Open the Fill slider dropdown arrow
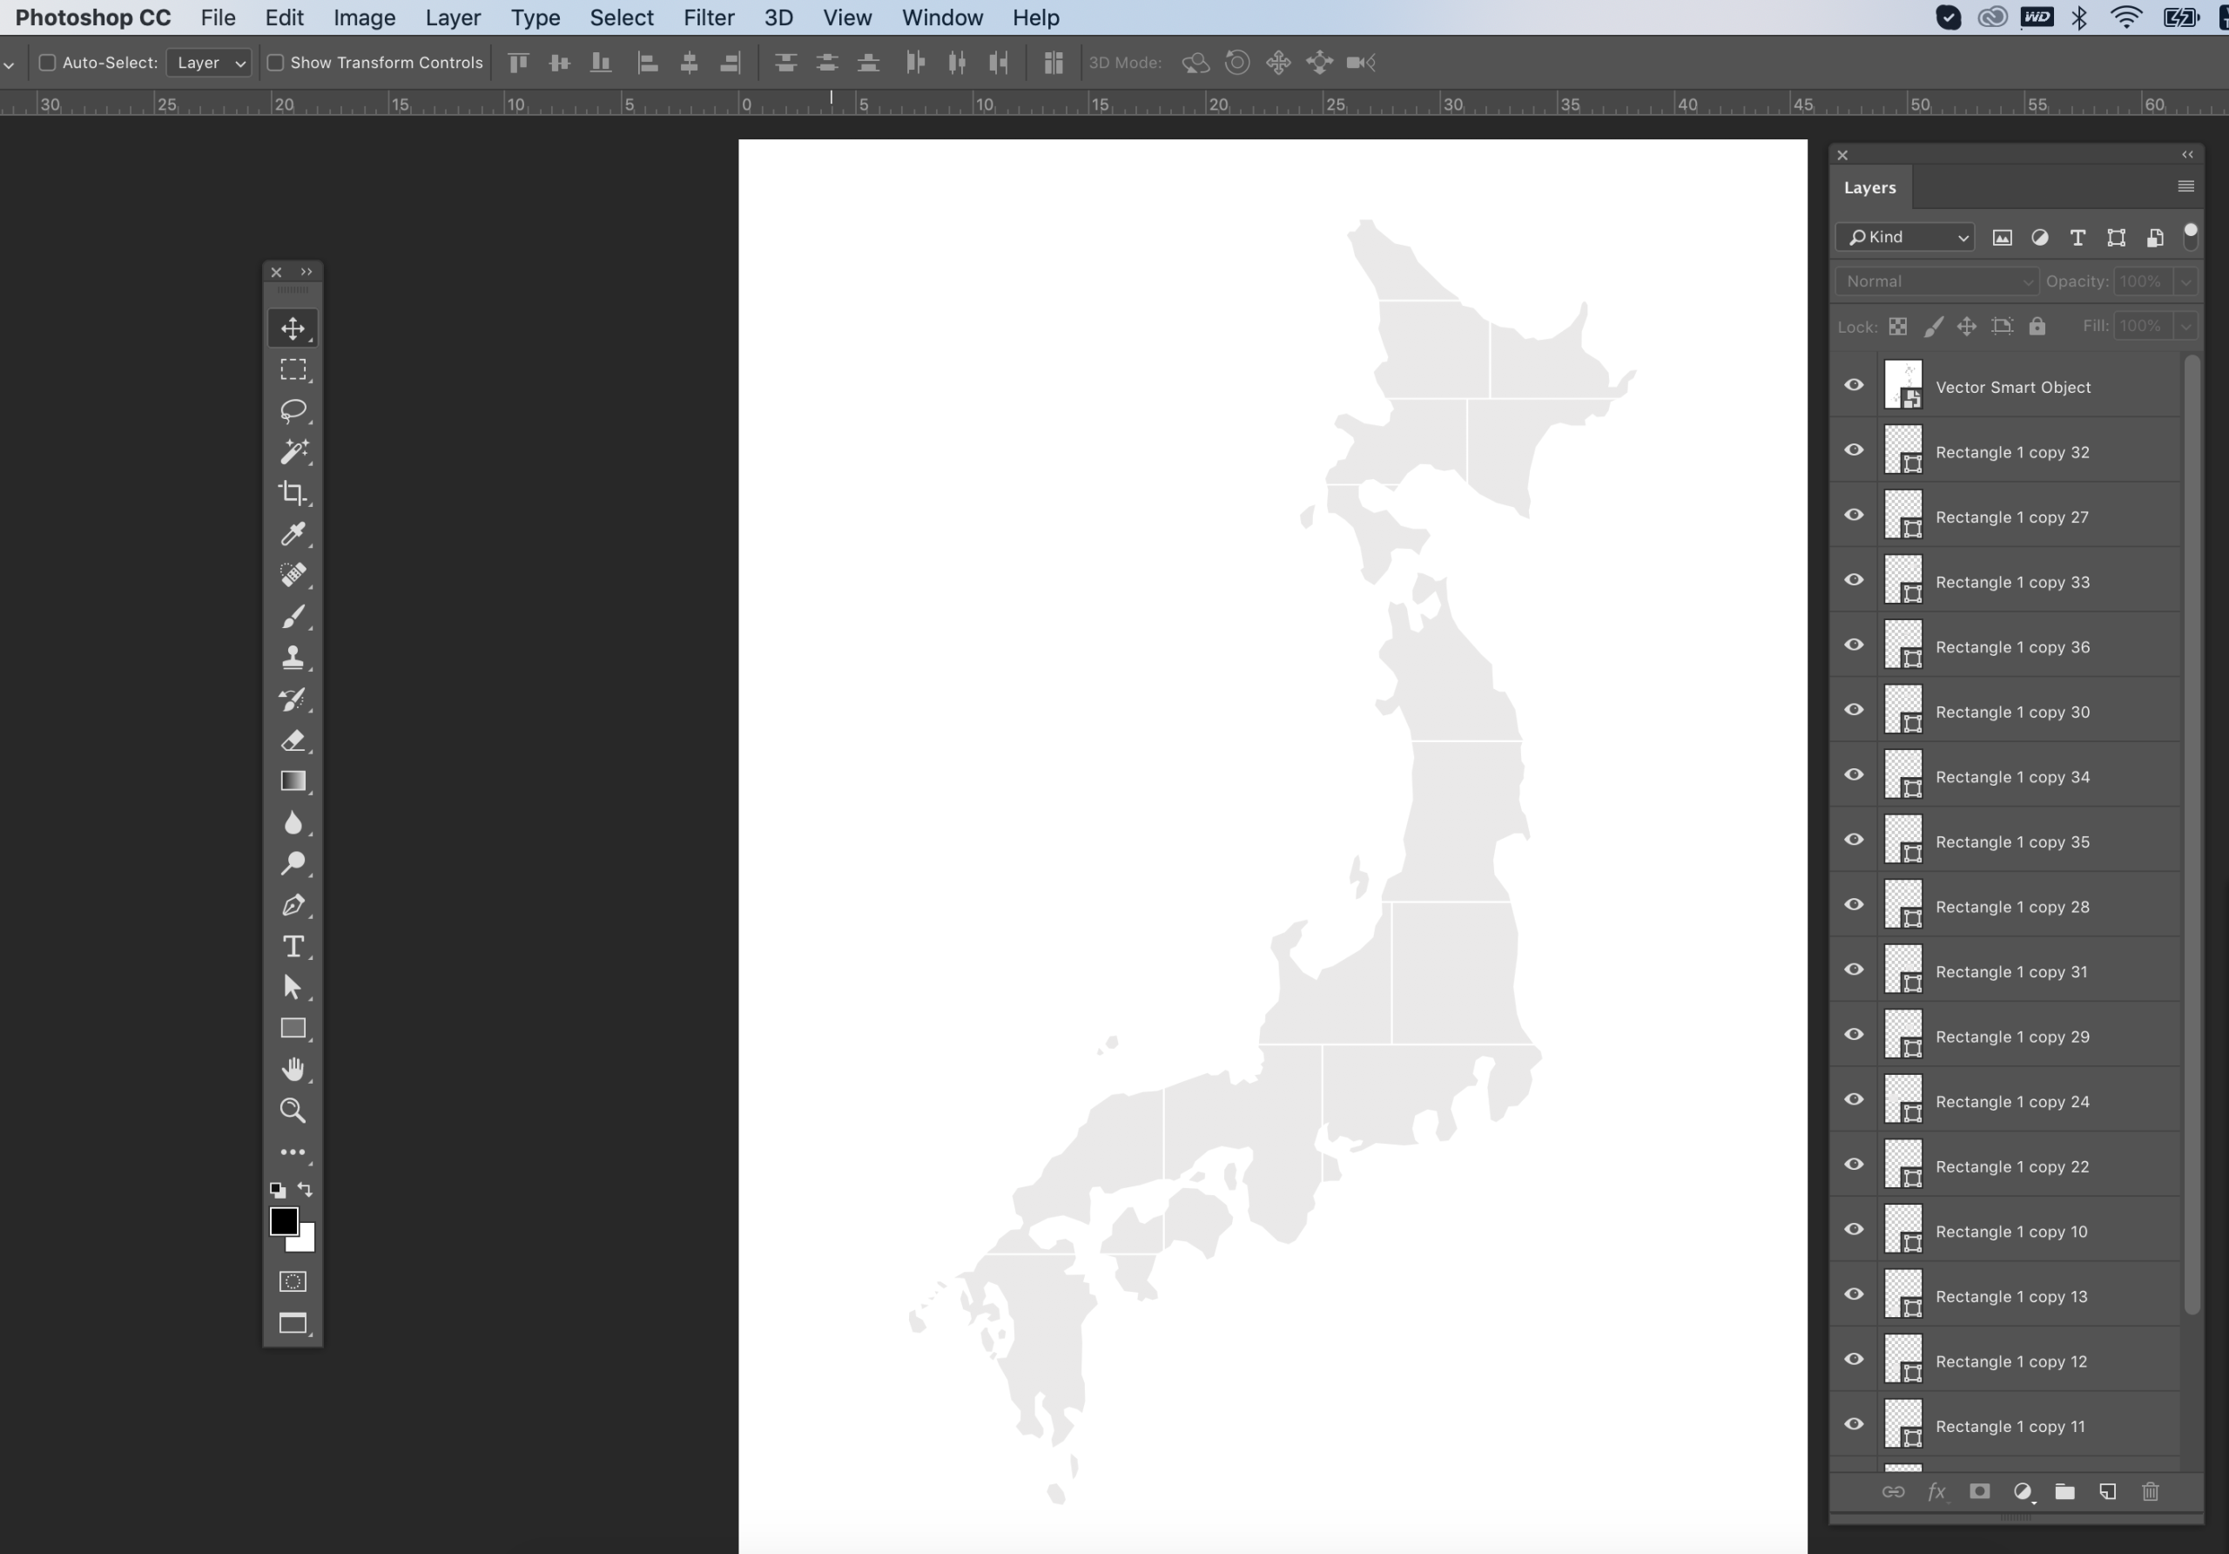This screenshot has height=1554, width=2229. (x=2185, y=327)
